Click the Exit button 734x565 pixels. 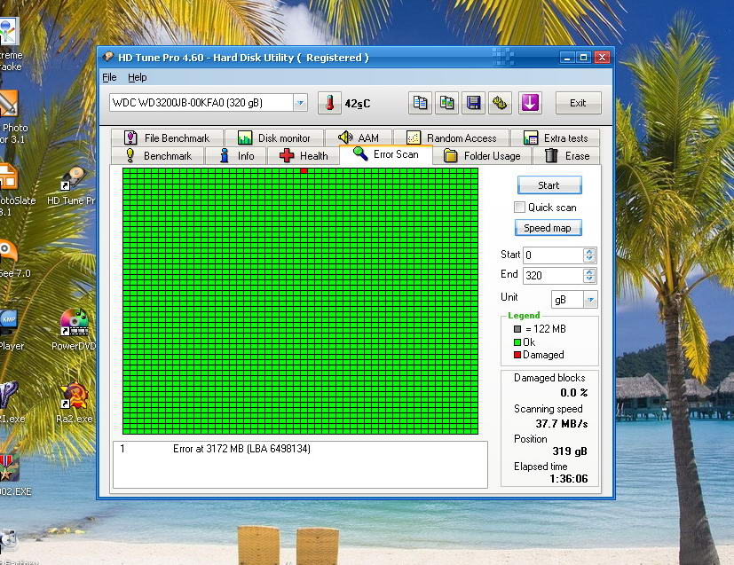click(578, 103)
